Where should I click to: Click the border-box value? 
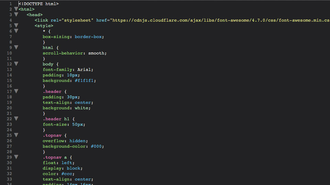88,37
